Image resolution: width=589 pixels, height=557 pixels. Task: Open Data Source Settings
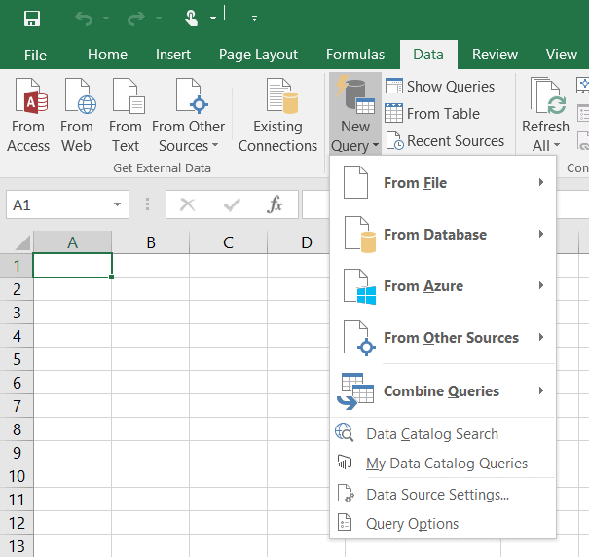tap(437, 495)
